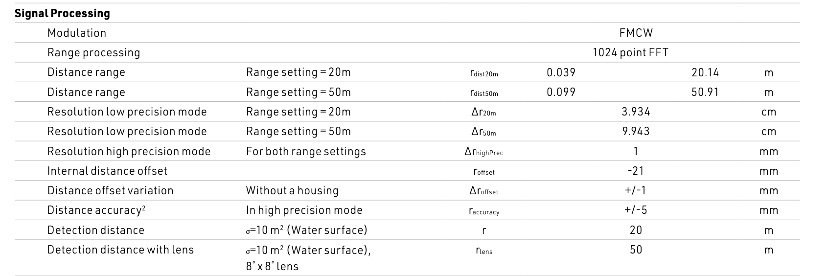Image resolution: width=827 pixels, height=276 pixels.
Task: Click Resolution high precision mode label
Action: 129,151
